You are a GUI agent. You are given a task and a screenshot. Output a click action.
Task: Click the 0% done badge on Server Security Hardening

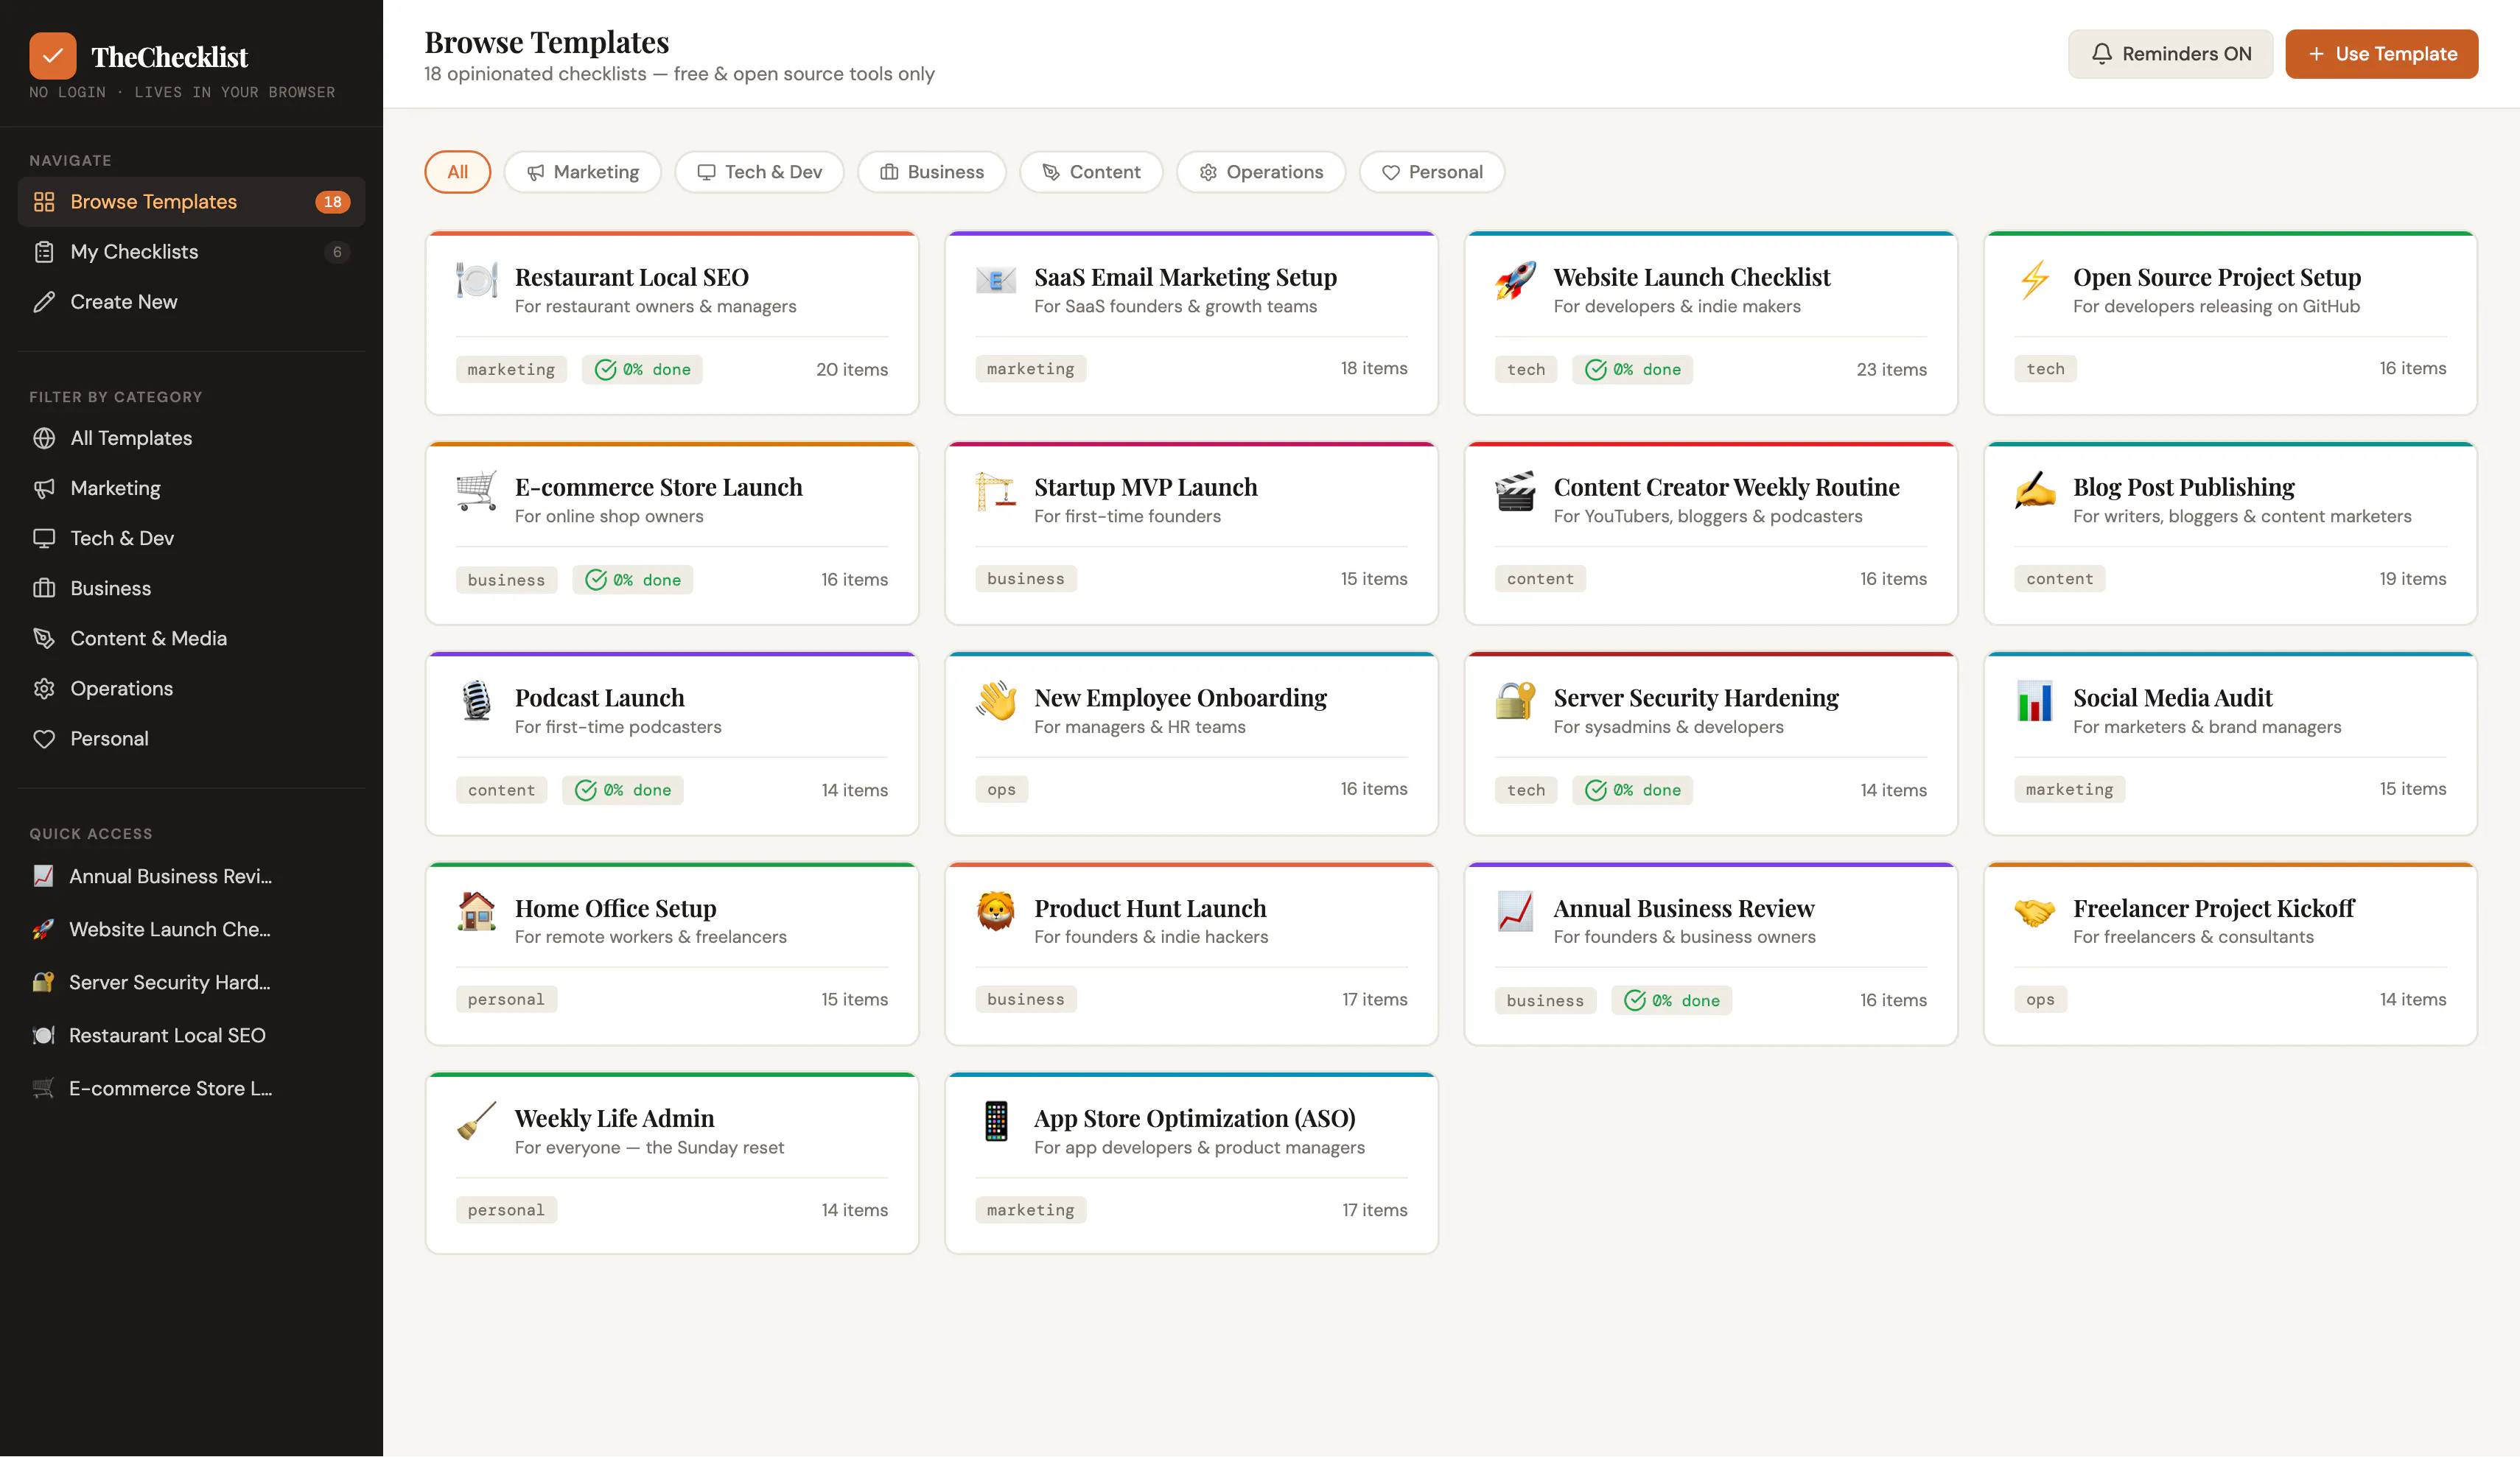click(1632, 790)
